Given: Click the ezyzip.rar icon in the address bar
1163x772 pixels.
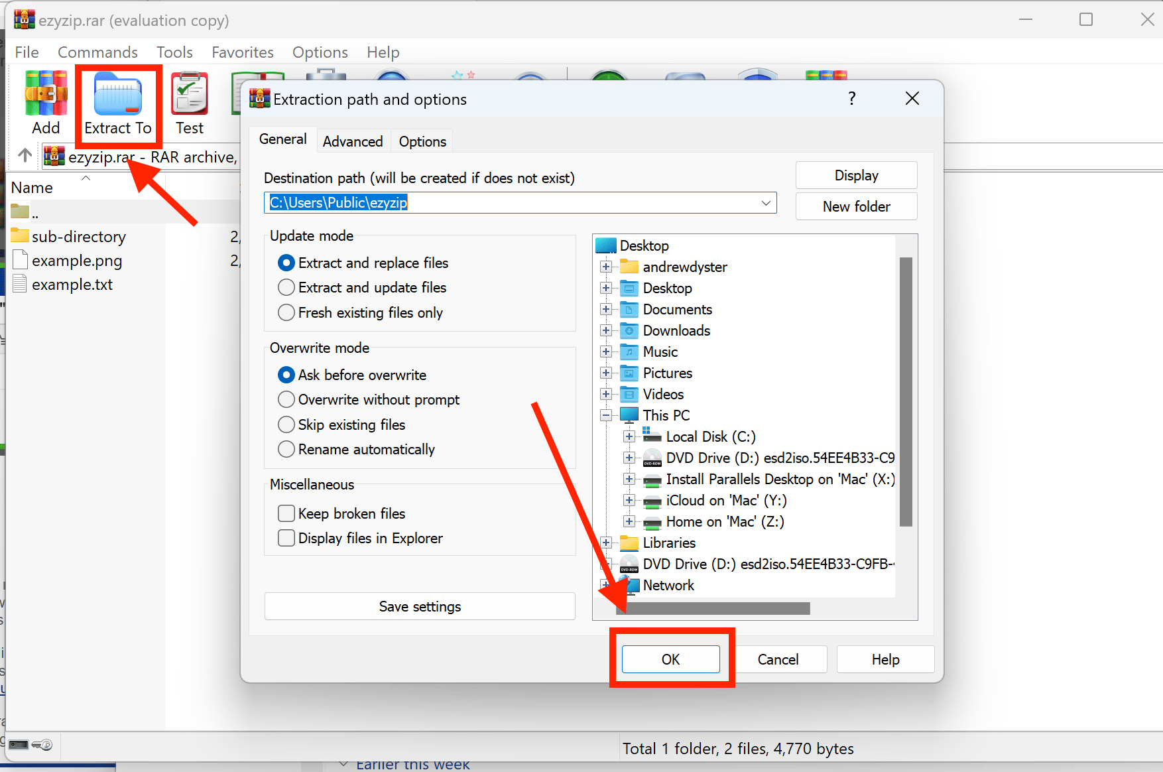Looking at the screenshot, I should point(53,156).
